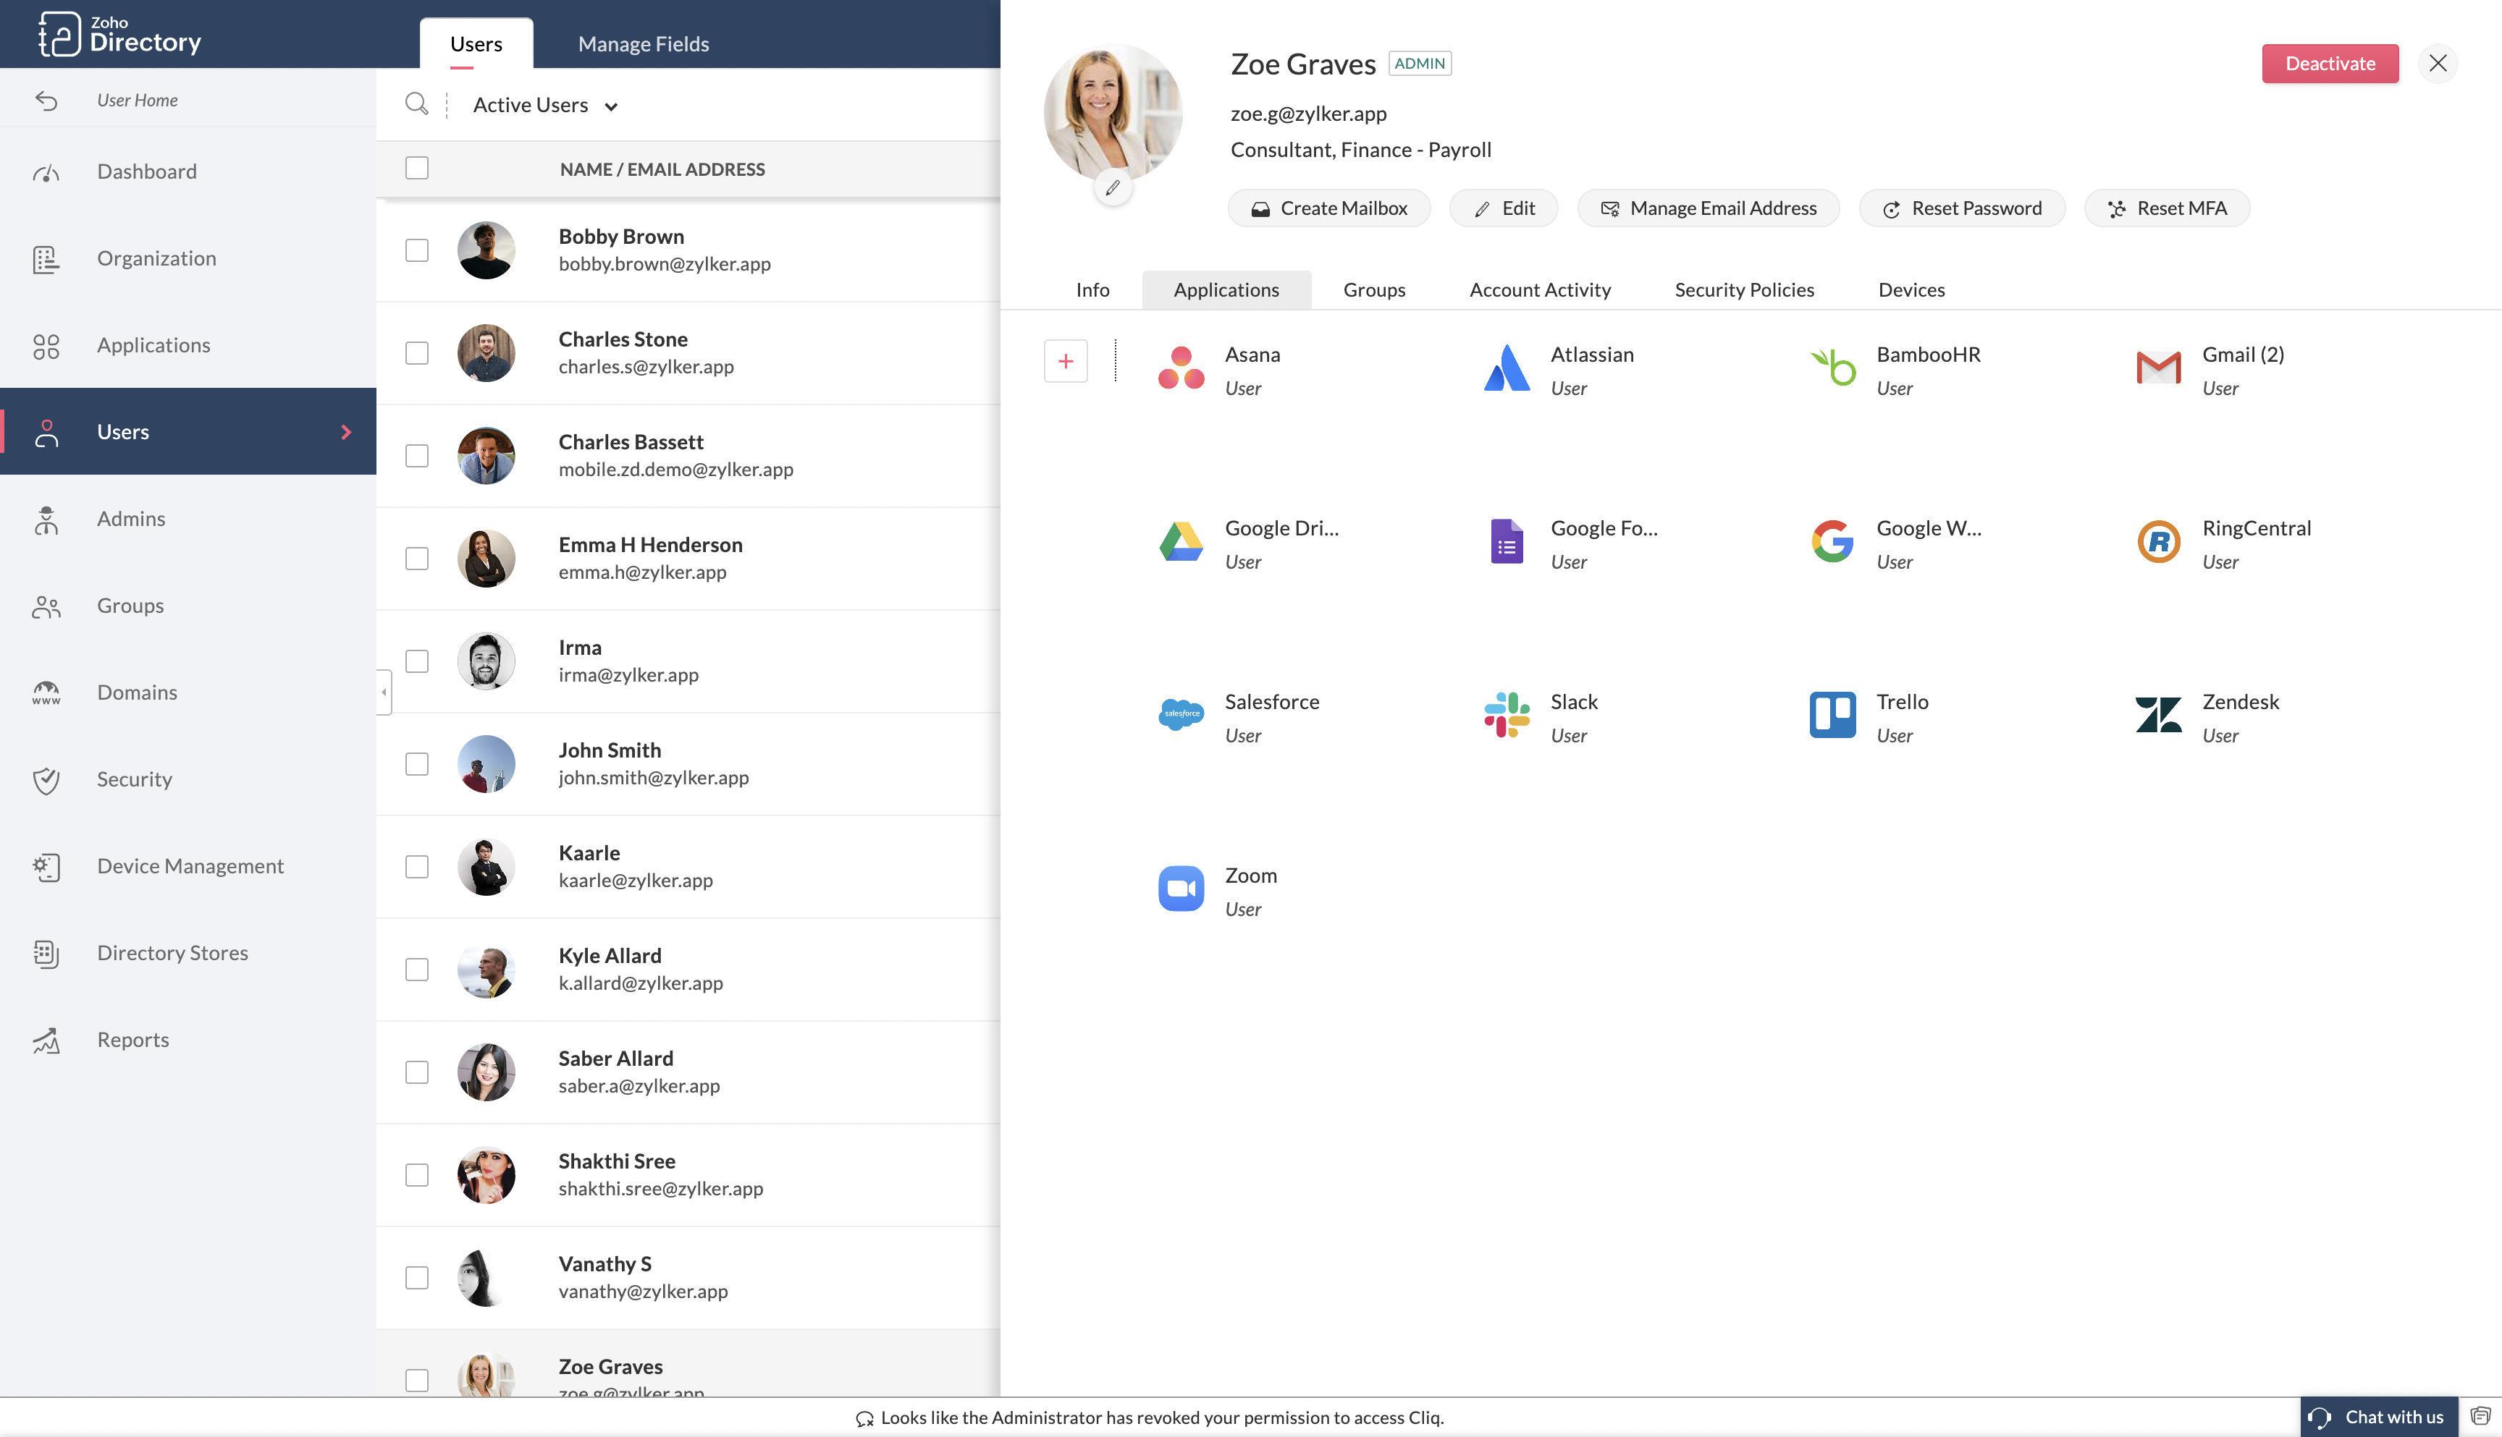2502x1437 pixels.
Task: Select all users via header checkbox
Action: [x=416, y=168]
